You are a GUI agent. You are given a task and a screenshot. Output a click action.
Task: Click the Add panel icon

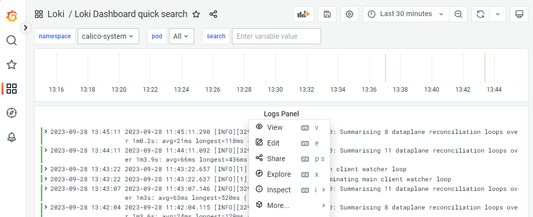[x=304, y=14]
